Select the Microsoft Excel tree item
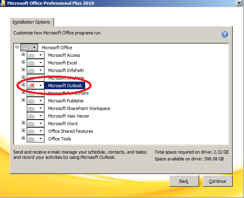The height and width of the screenshot is (198, 244). tap(62, 63)
